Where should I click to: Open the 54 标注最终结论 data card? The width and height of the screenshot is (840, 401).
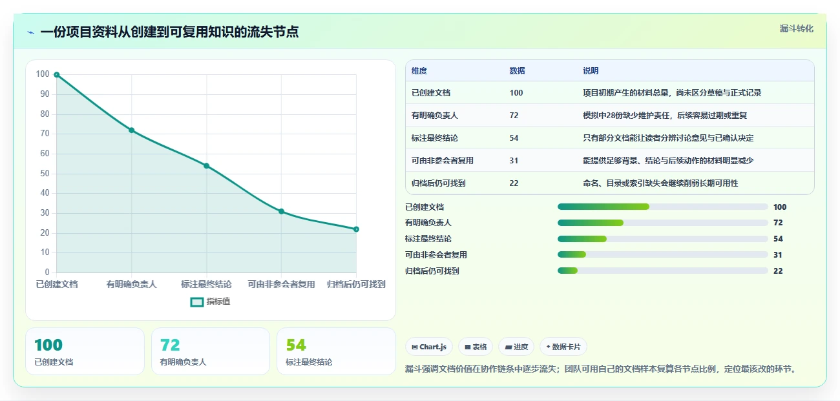click(x=336, y=351)
